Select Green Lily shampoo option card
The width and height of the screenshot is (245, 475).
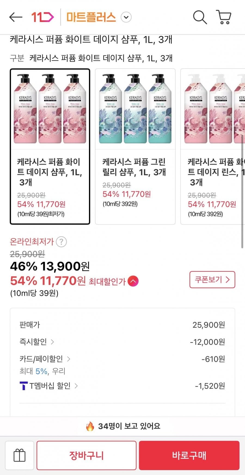coord(135,147)
